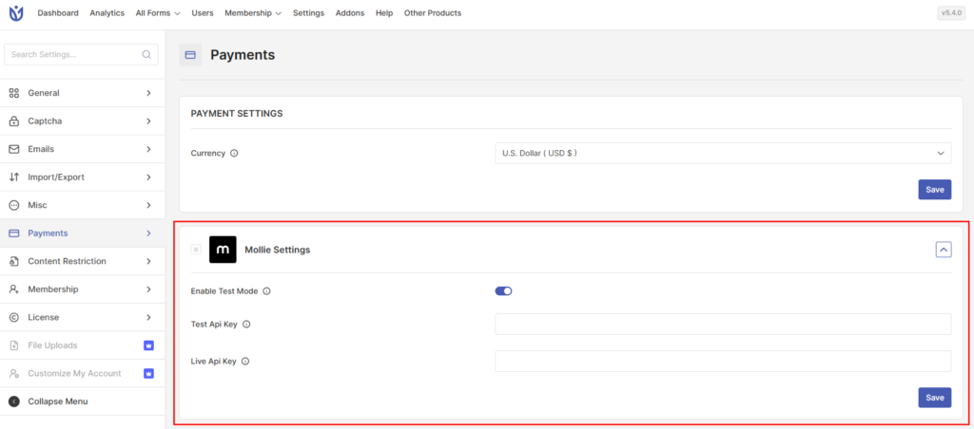Click the search magnifier icon in sidebar
Viewport: 974px width, 429px height.
146,55
